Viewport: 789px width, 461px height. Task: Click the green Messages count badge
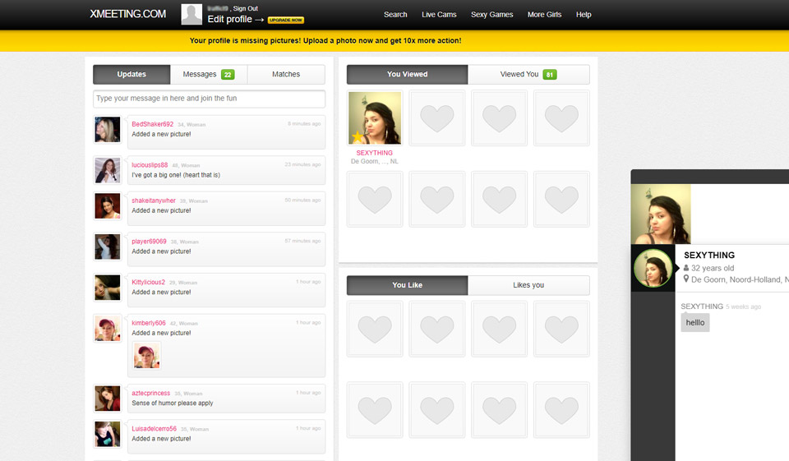click(228, 75)
